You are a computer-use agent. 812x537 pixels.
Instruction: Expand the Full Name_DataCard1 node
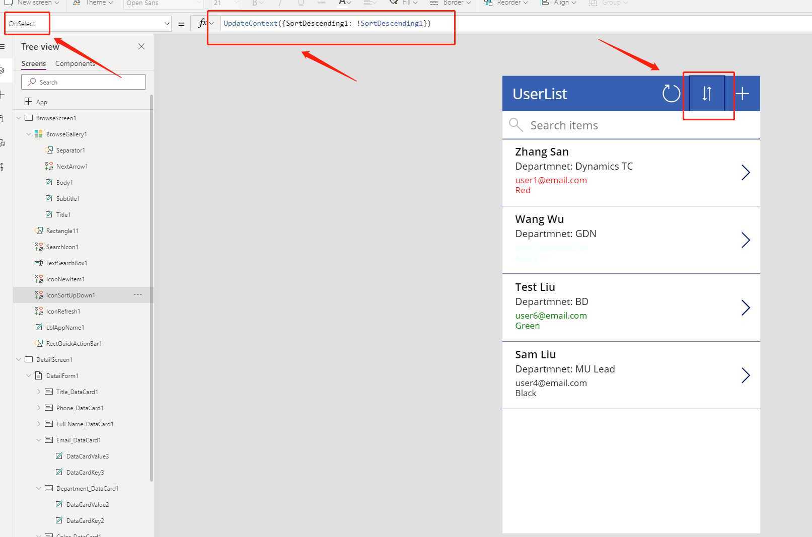point(39,424)
